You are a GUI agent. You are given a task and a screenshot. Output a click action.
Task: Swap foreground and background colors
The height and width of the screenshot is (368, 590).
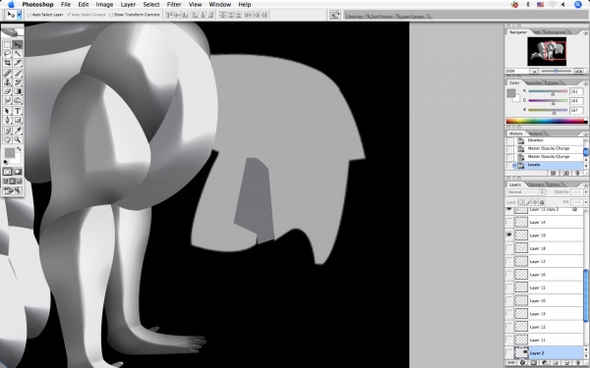click(19, 149)
